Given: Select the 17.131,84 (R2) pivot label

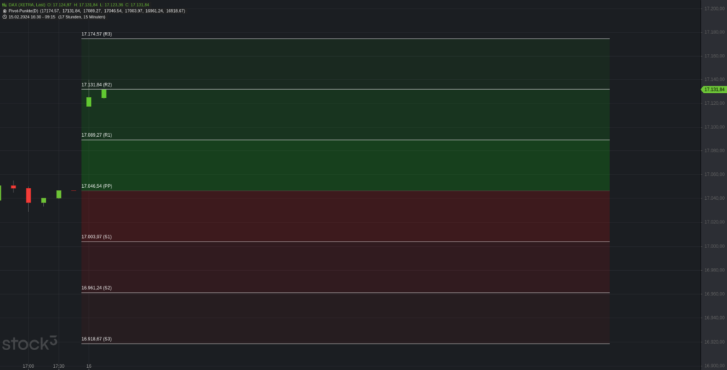Looking at the screenshot, I should click(97, 85).
